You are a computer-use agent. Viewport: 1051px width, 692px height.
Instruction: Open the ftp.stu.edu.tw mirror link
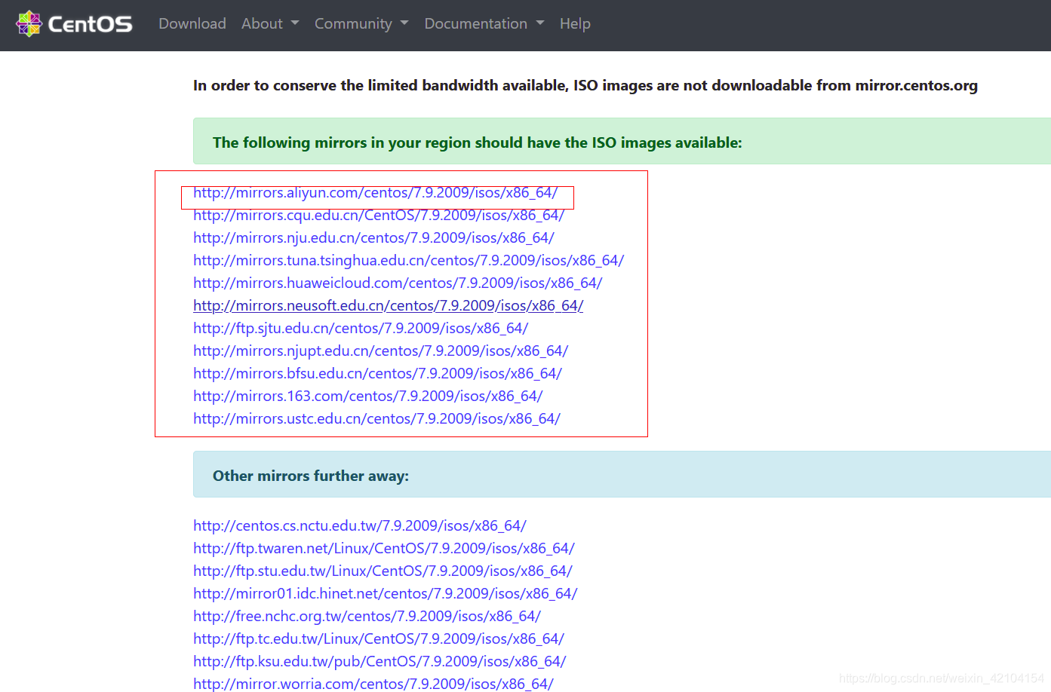click(x=383, y=571)
